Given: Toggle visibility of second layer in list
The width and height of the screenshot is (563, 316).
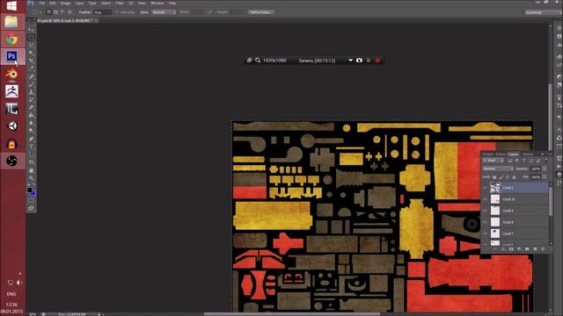Looking at the screenshot, I should pos(485,199).
